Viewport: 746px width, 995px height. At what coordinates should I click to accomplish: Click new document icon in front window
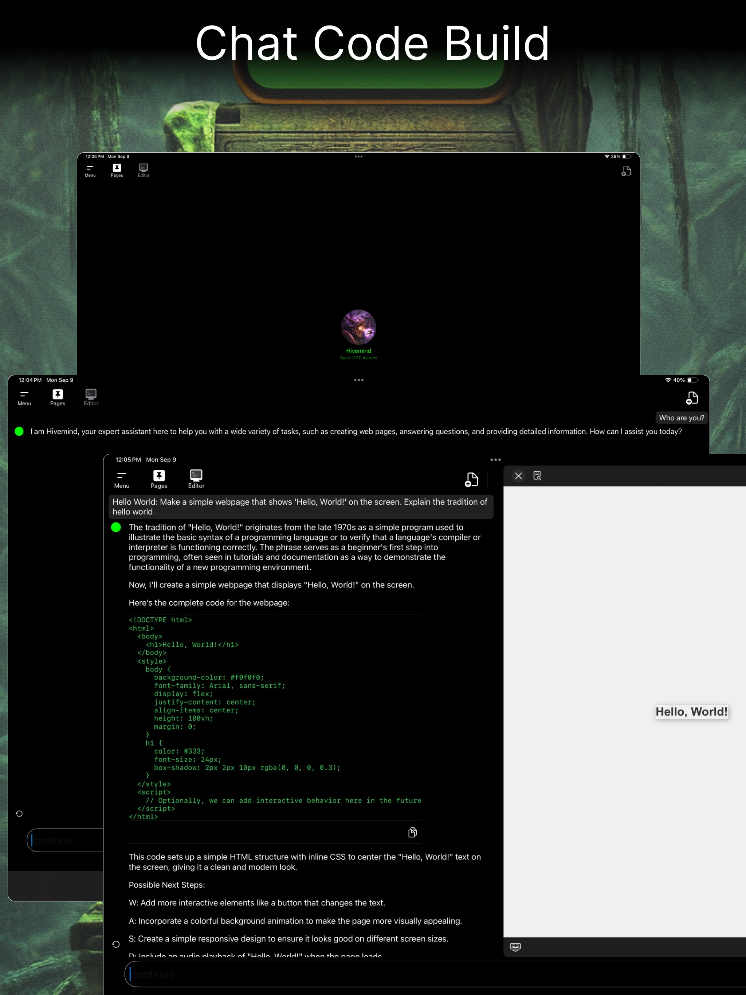click(471, 480)
